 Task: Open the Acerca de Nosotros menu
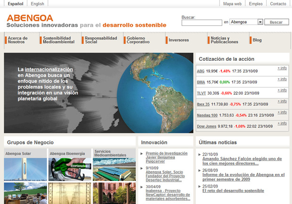click(17, 40)
